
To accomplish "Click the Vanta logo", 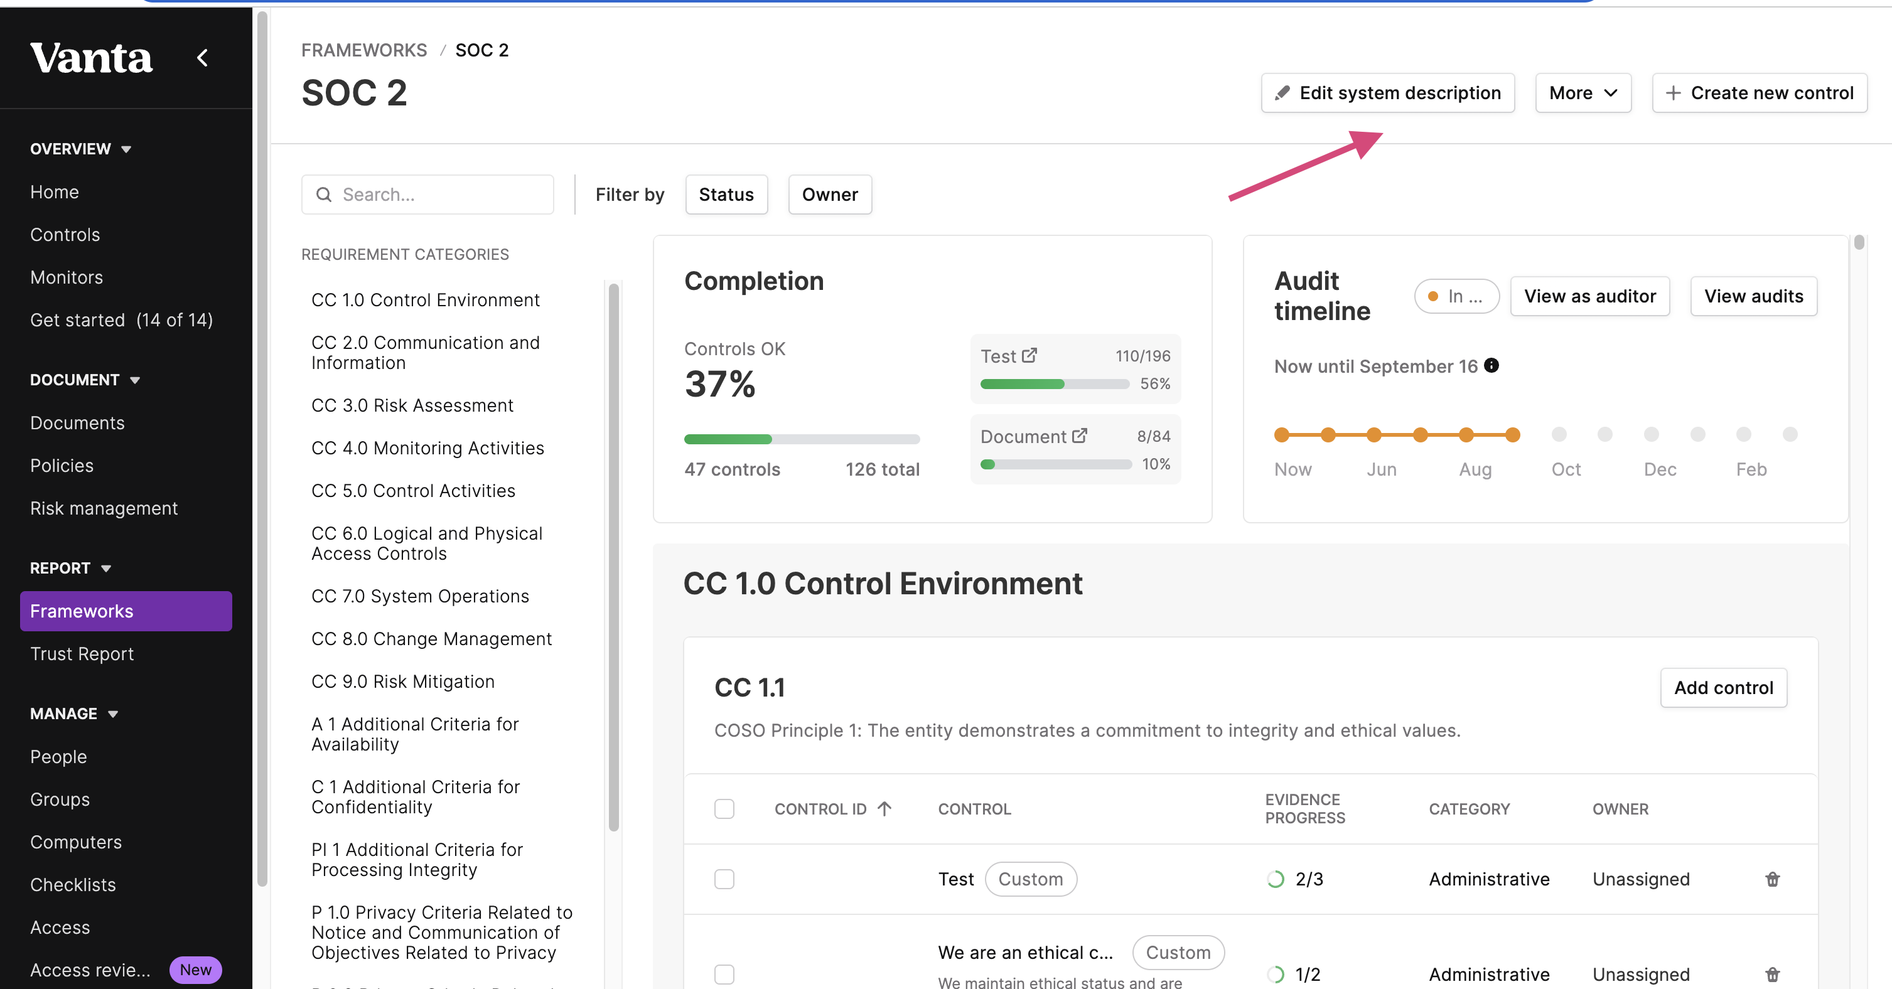I will (92, 57).
